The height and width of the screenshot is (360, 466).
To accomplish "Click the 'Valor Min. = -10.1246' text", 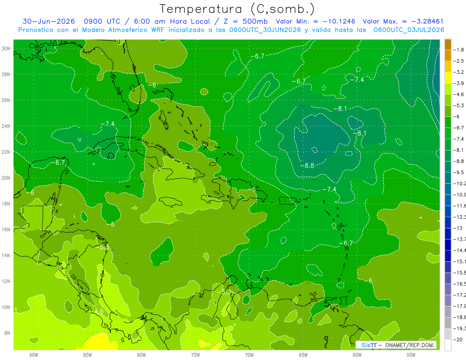I will point(316,21).
